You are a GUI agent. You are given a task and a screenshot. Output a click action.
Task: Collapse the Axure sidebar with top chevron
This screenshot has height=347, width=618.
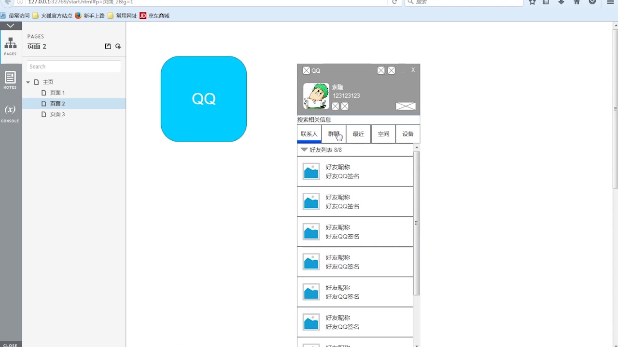click(11, 26)
